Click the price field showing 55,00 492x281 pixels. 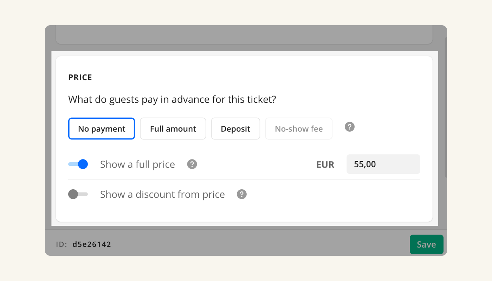[x=383, y=164]
